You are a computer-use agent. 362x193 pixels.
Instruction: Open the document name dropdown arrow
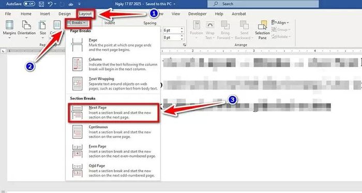click(174, 4)
